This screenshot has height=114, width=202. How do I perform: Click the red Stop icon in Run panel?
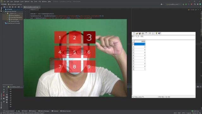tap(4, 95)
